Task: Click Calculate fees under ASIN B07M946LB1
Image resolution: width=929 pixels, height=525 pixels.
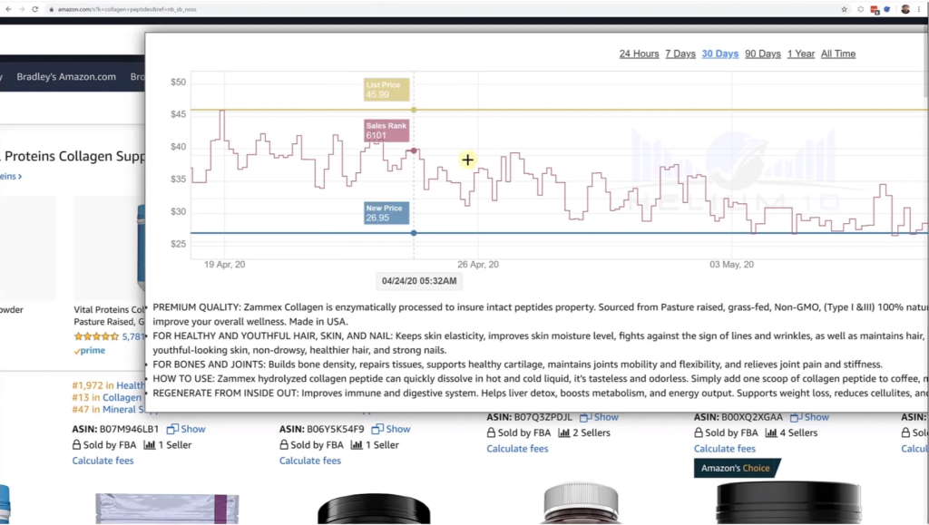Action: coord(103,461)
